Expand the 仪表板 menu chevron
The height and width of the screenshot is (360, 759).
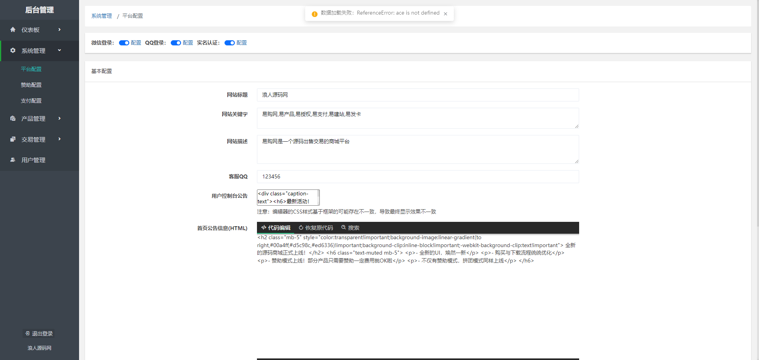(60, 30)
